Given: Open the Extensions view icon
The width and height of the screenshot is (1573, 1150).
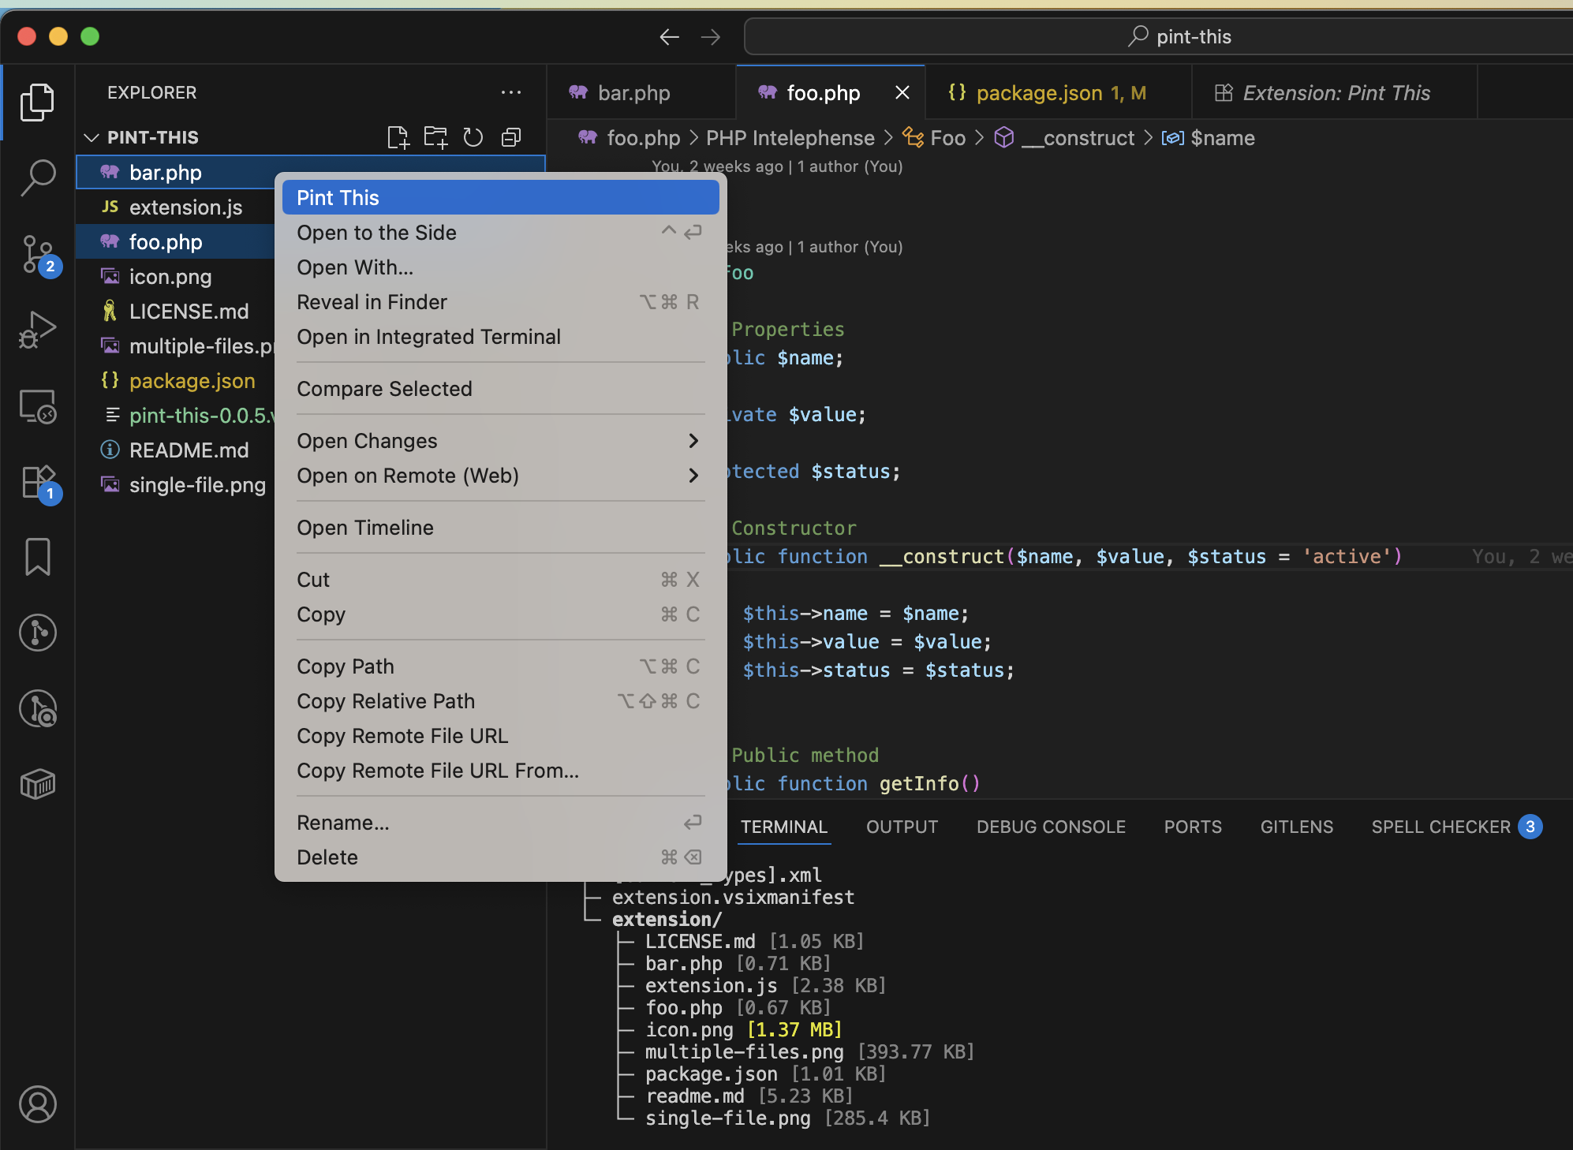Looking at the screenshot, I should coord(38,481).
